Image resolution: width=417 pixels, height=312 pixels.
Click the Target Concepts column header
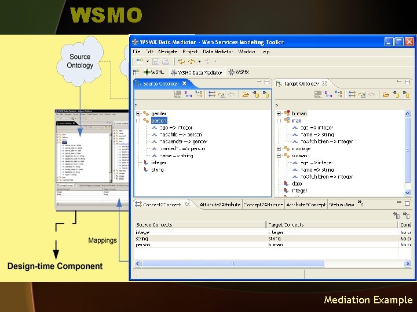[332, 225]
